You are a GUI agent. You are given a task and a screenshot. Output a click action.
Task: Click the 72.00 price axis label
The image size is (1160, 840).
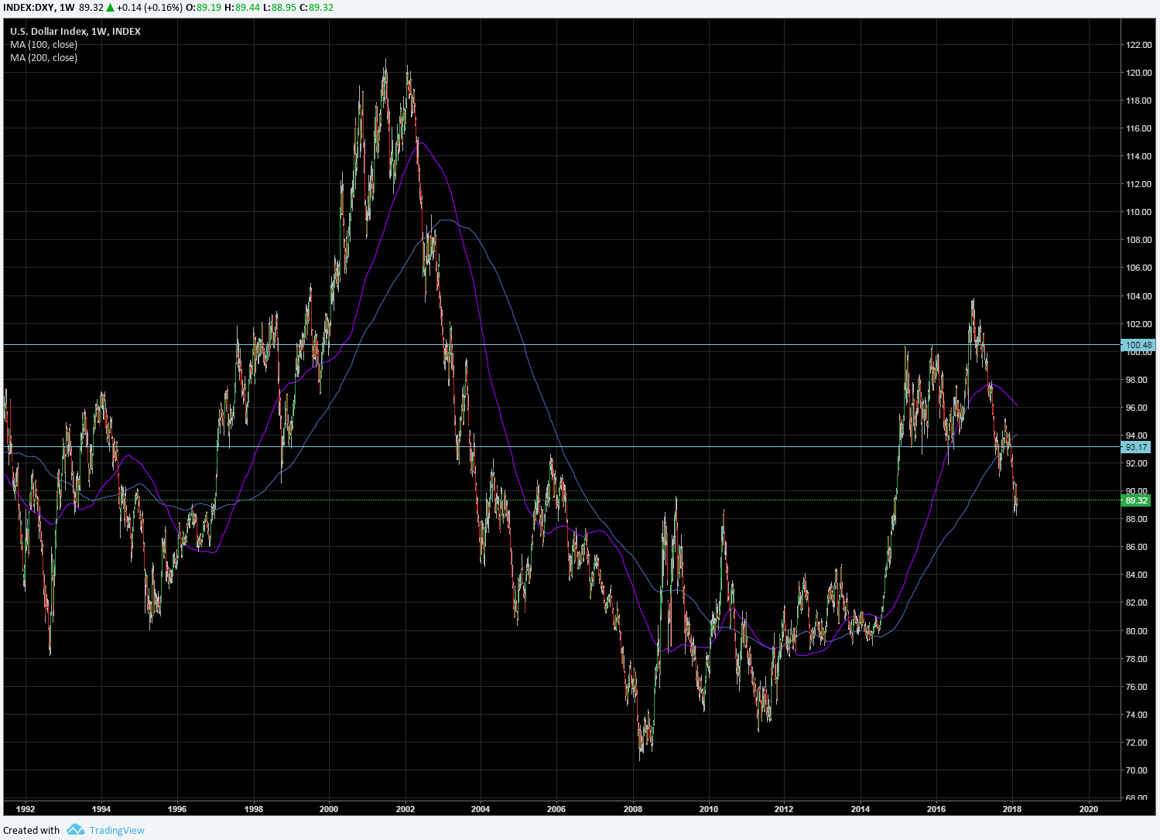pyautogui.click(x=1137, y=743)
